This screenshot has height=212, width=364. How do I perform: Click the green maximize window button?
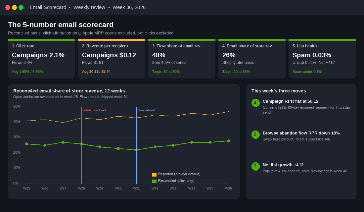21,7
